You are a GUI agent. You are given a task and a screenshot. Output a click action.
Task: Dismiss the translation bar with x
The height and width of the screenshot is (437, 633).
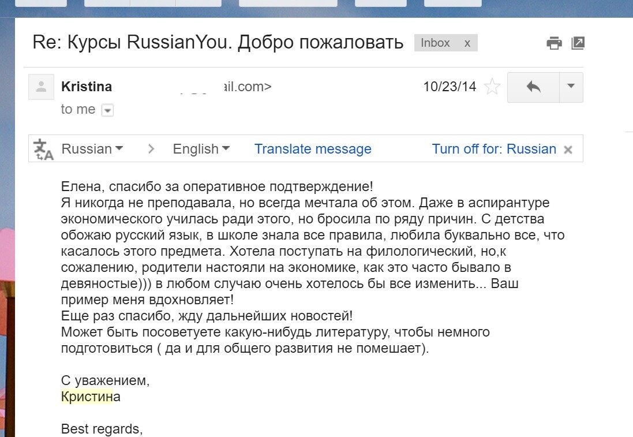(x=568, y=150)
